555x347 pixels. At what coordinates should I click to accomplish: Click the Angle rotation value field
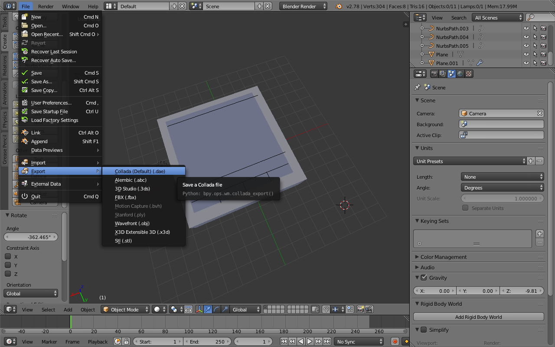pyautogui.click(x=31, y=237)
